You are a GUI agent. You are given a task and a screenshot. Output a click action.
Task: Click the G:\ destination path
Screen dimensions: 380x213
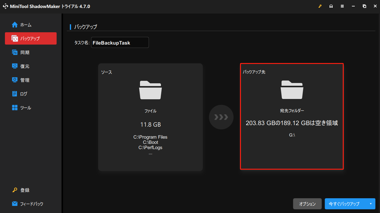pos(292,135)
